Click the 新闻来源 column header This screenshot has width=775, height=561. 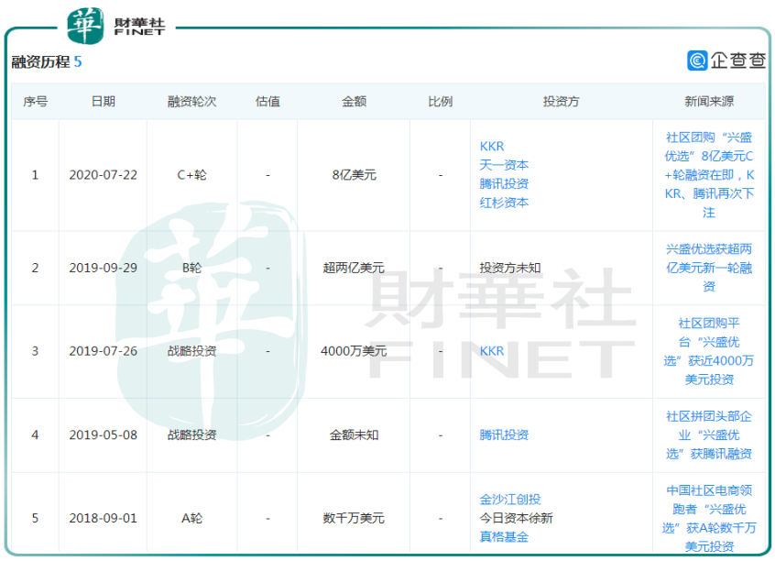[709, 102]
